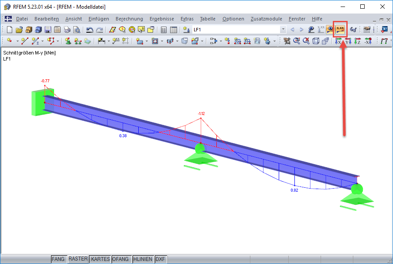
Task: Open the Zusatzmodule menu
Action: (266, 19)
